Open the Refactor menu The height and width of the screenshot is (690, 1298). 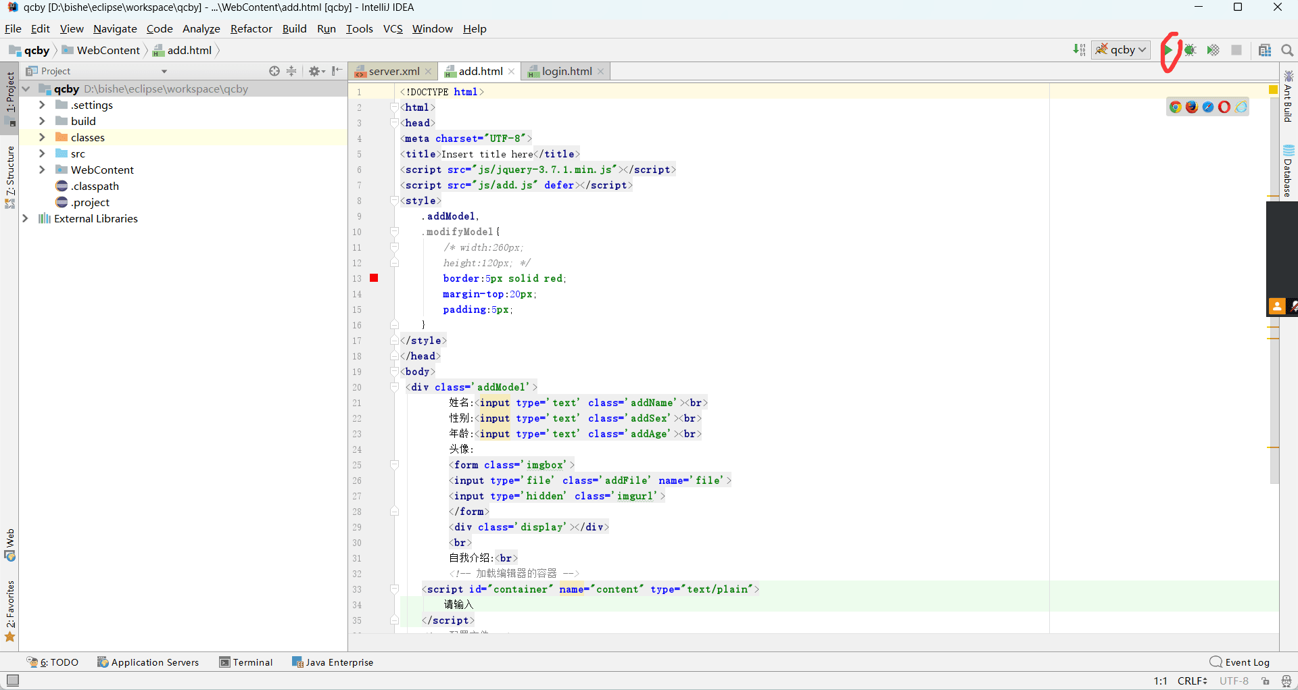(x=251, y=28)
